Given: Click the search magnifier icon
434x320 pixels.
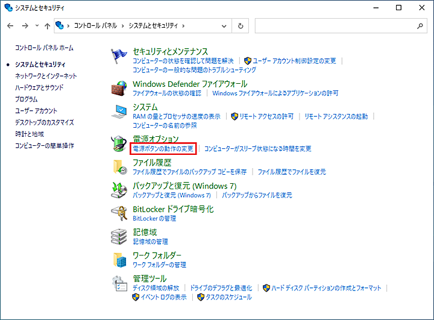Looking at the screenshot, I should coord(420,26).
